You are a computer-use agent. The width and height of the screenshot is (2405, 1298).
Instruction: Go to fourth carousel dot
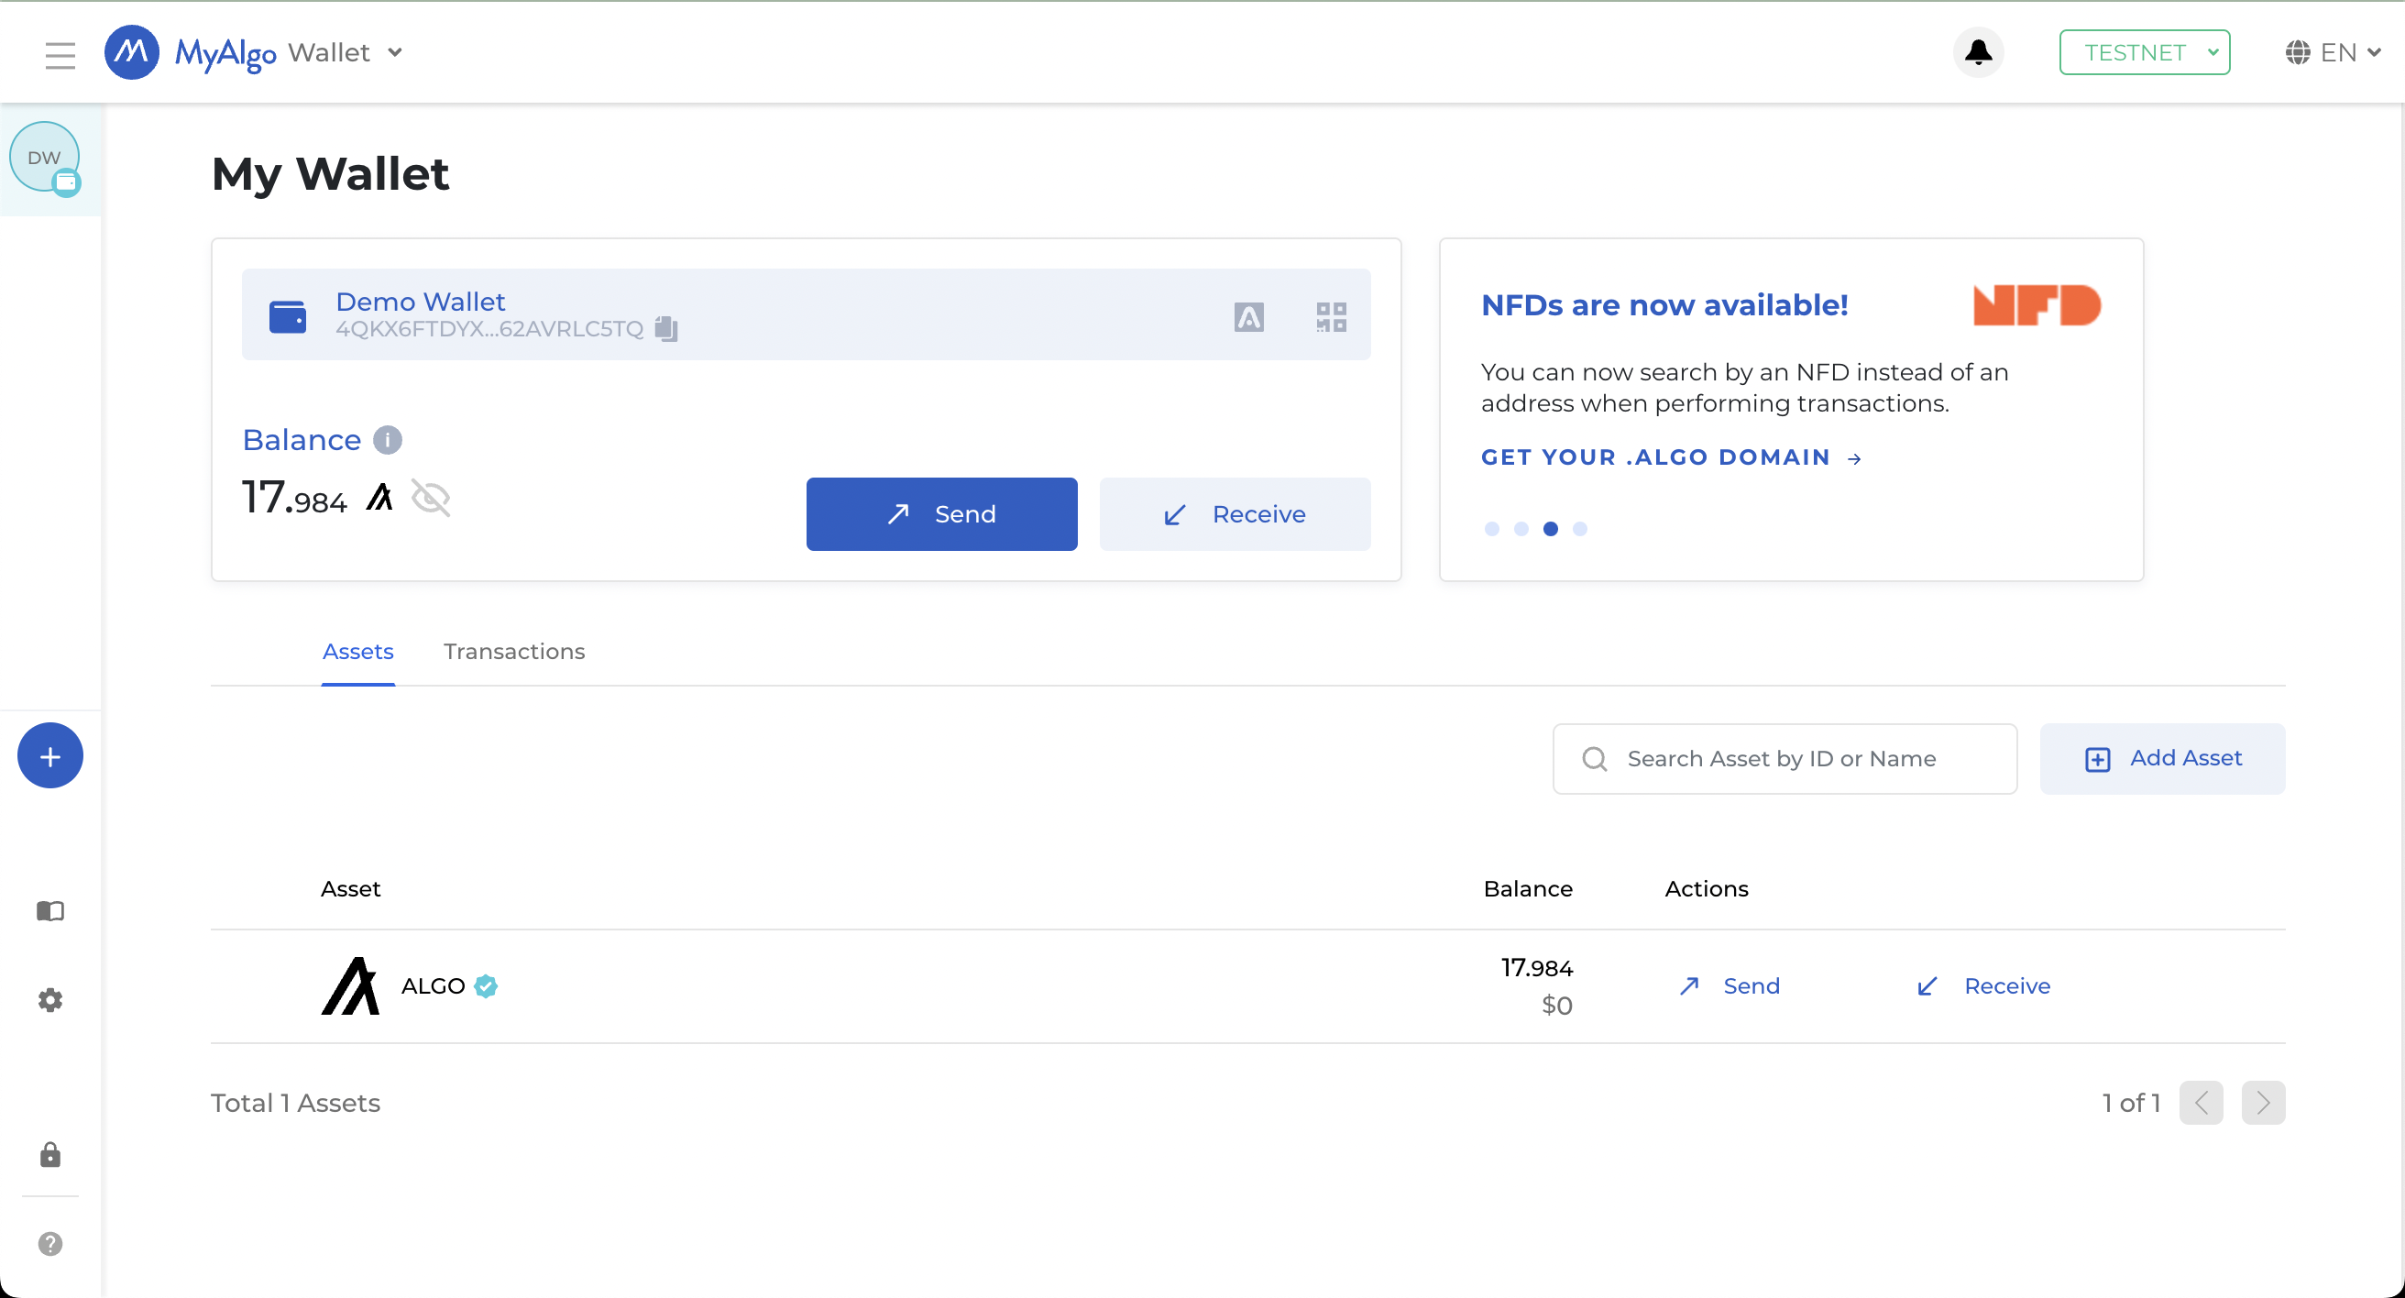point(1580,530)
